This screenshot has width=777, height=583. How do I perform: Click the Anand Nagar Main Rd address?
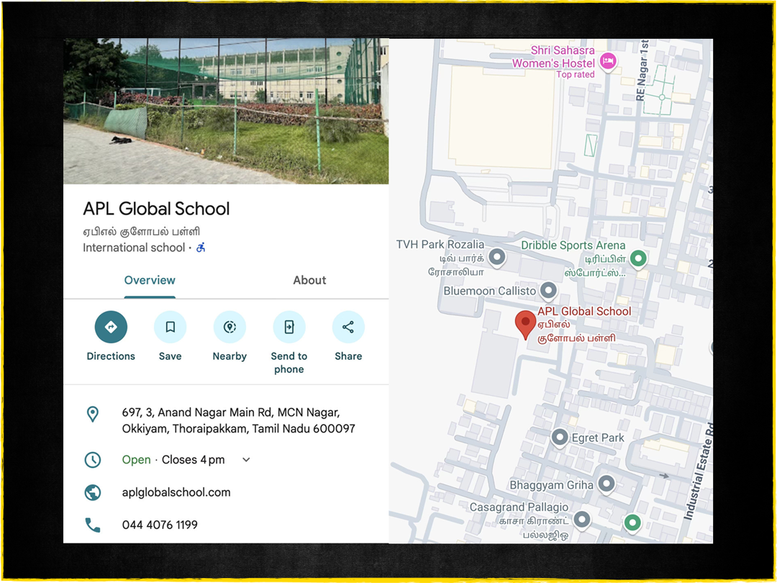(x=238, y=421)
